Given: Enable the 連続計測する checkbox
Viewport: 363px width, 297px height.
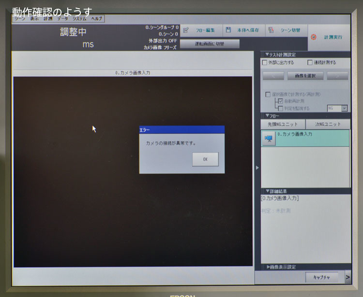Looking at the screenshot, I should 310,62.
